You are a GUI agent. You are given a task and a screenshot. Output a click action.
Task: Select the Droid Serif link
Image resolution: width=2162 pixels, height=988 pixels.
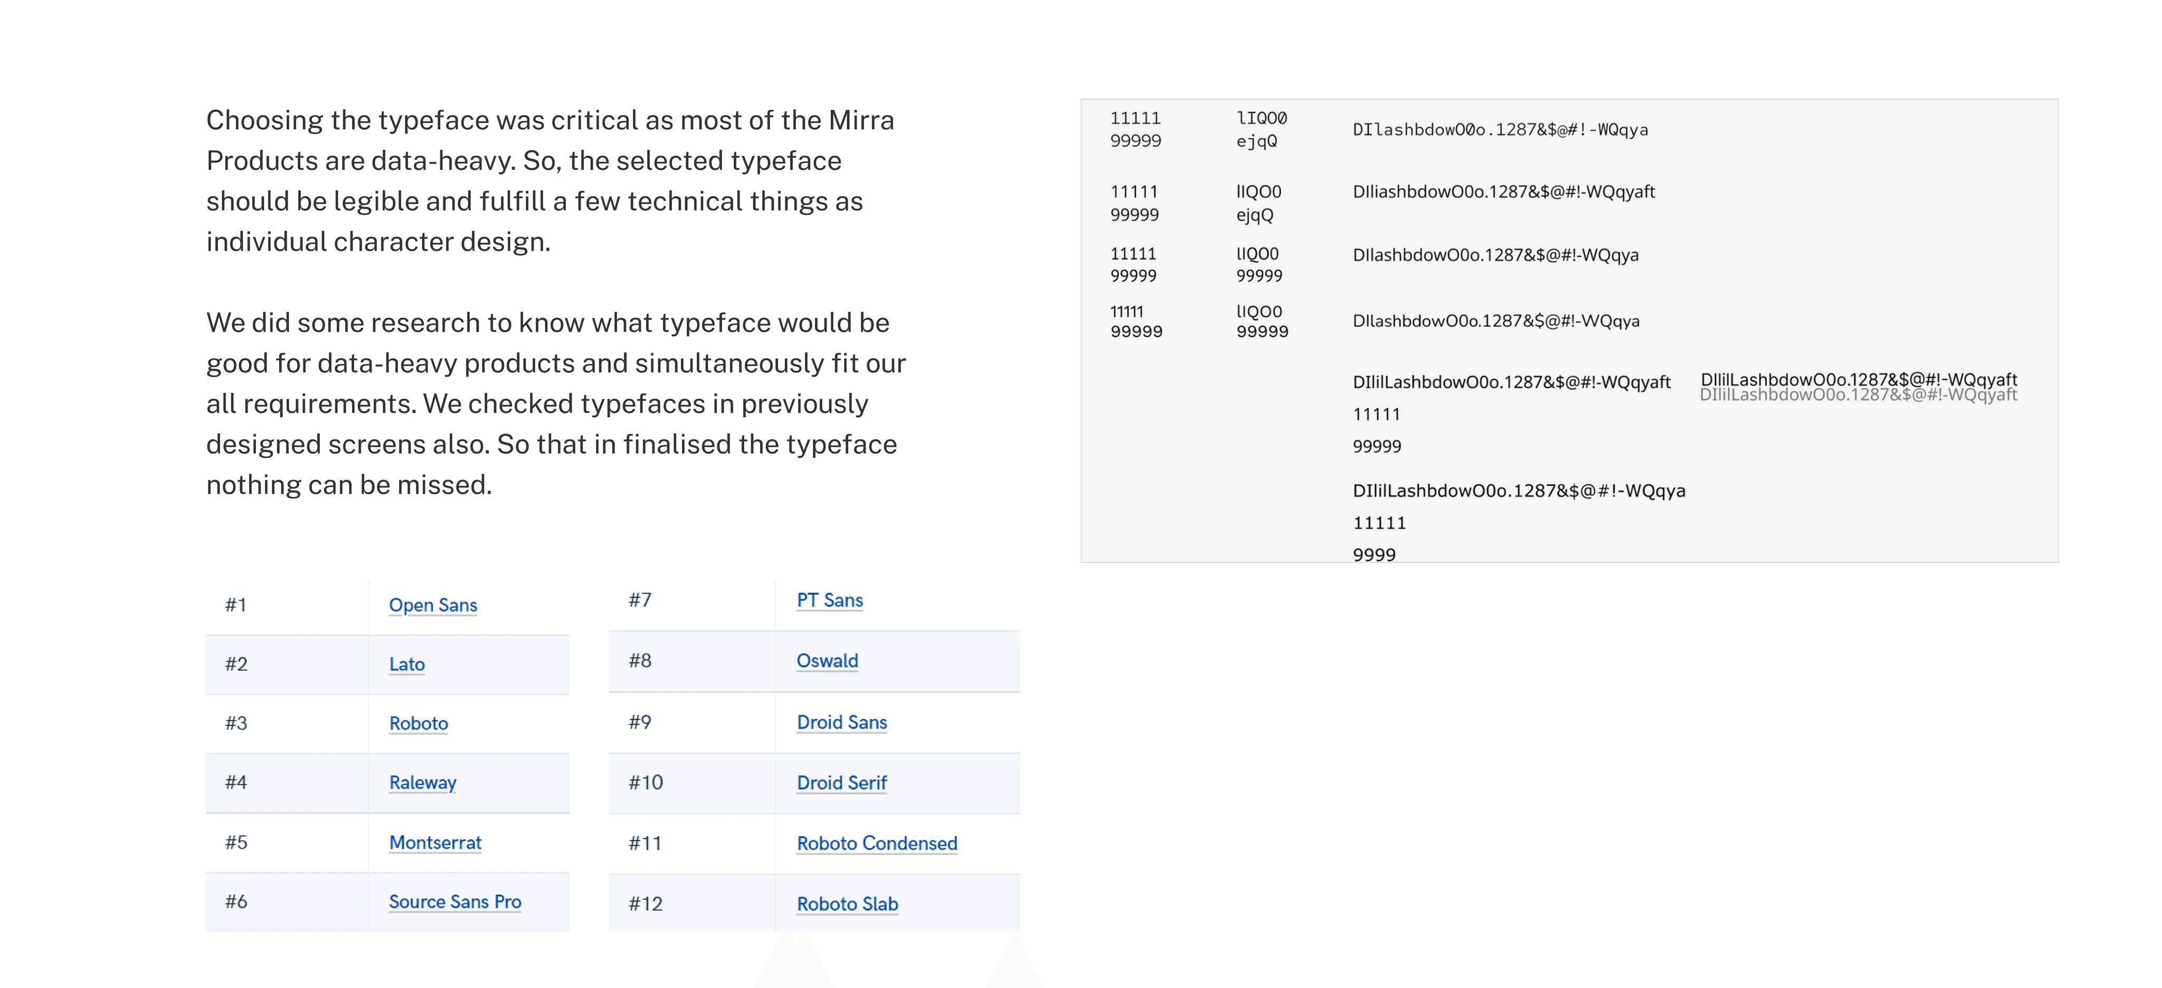coord(842,782)
